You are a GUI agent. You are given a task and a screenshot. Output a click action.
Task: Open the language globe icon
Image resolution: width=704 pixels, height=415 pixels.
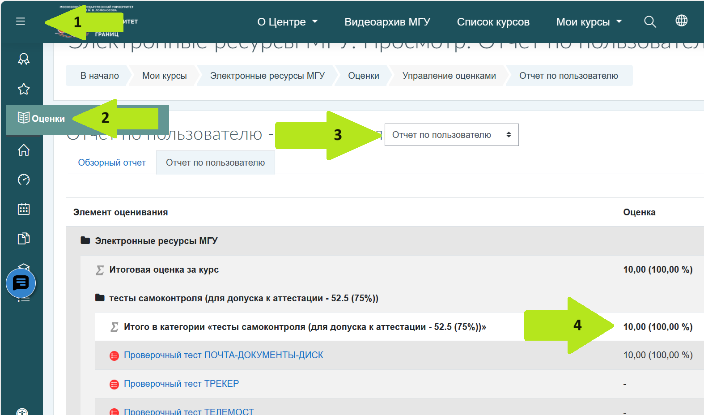(681, 21)
